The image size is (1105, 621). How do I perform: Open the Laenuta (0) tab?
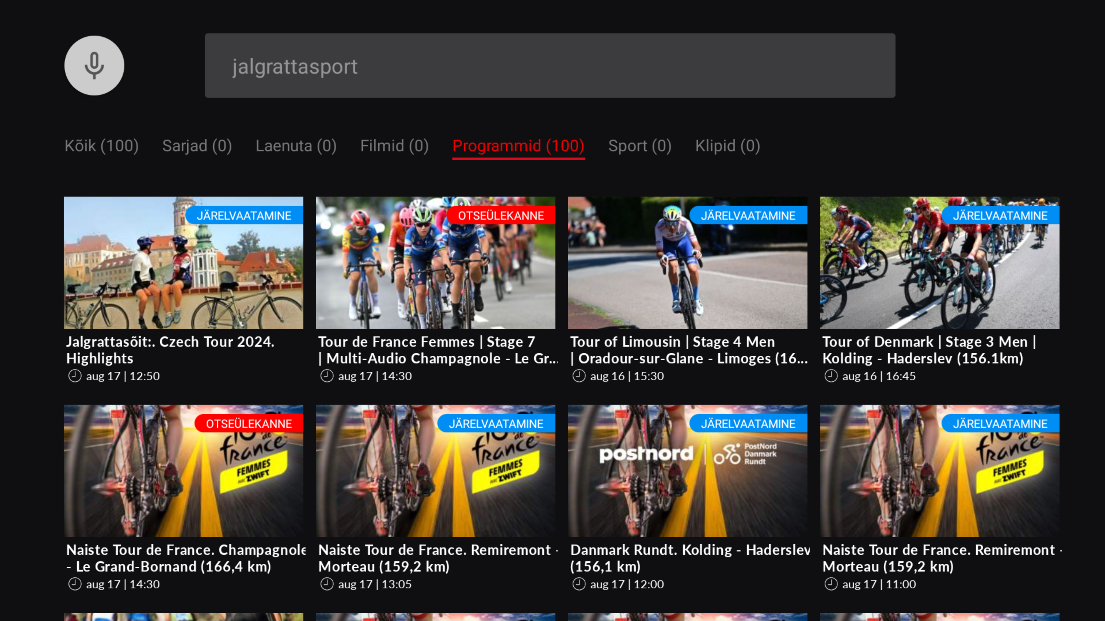click(x=296, y=146)
